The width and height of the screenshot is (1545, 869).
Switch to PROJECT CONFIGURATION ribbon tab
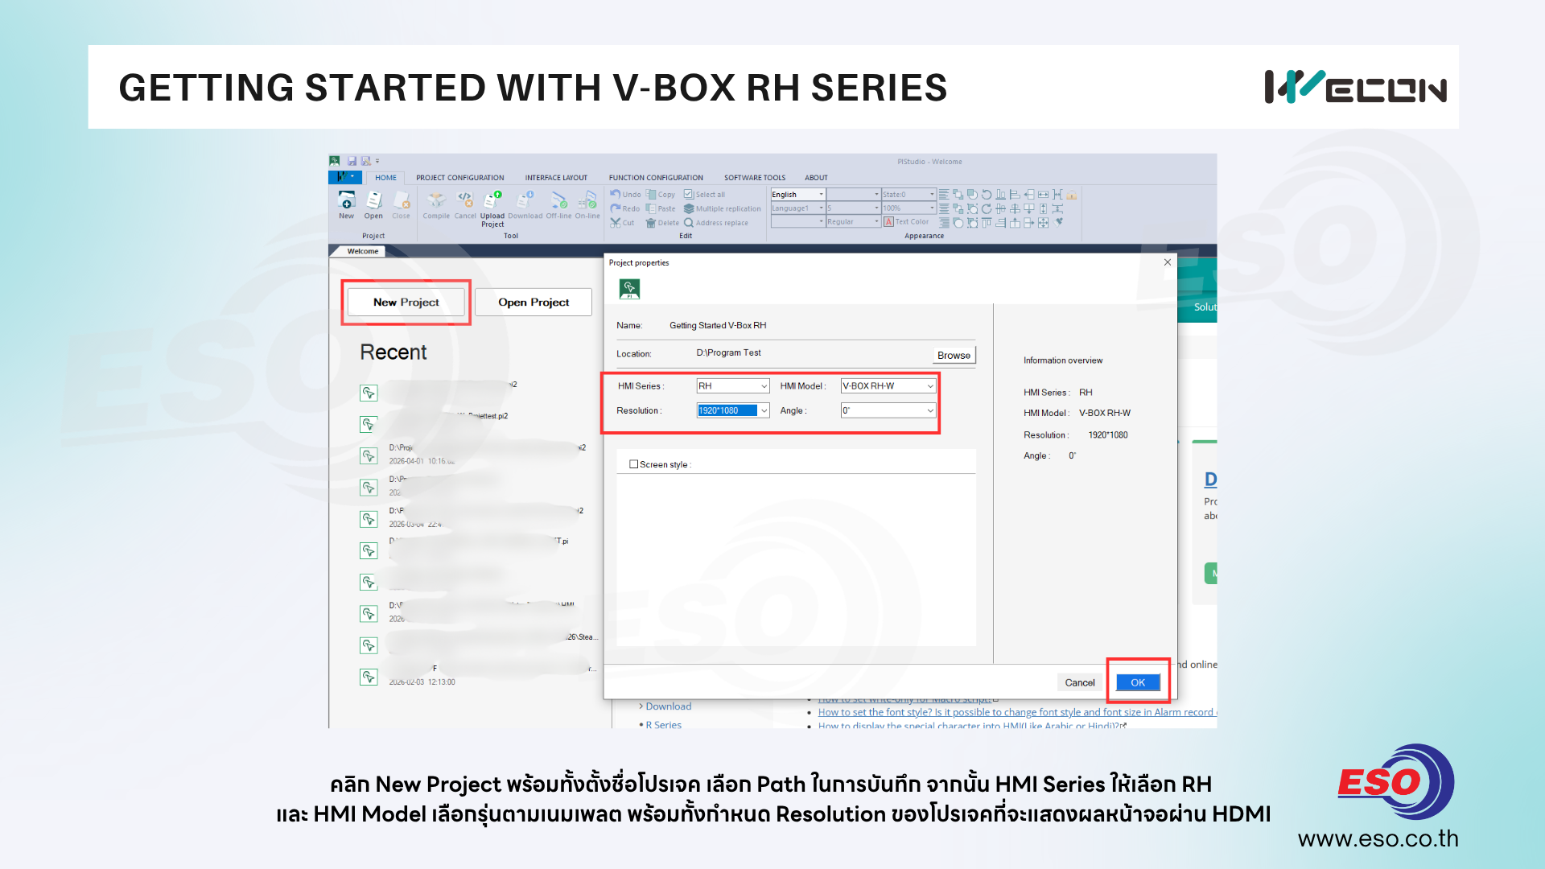tap(459, 178)
